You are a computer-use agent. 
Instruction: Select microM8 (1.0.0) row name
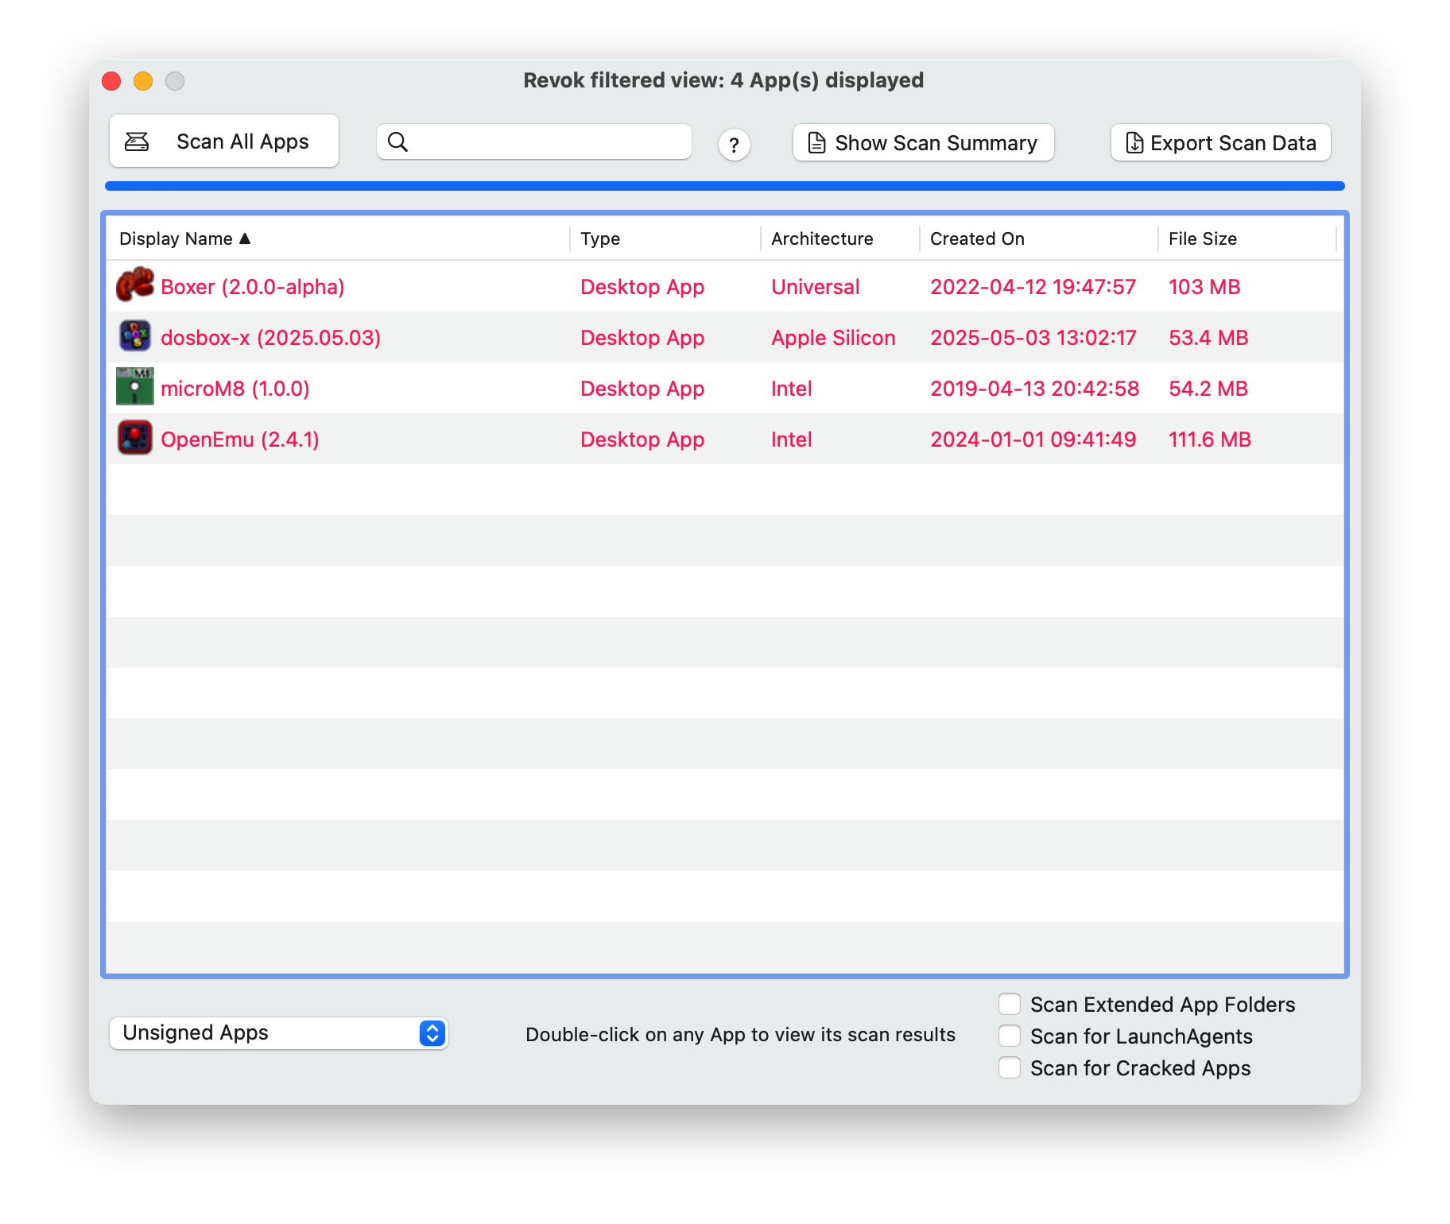[235, 389]
